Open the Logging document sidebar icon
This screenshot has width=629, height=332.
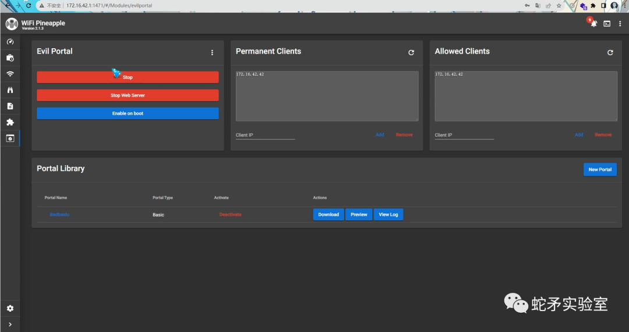pyautogui.click(x=10, y=106)
